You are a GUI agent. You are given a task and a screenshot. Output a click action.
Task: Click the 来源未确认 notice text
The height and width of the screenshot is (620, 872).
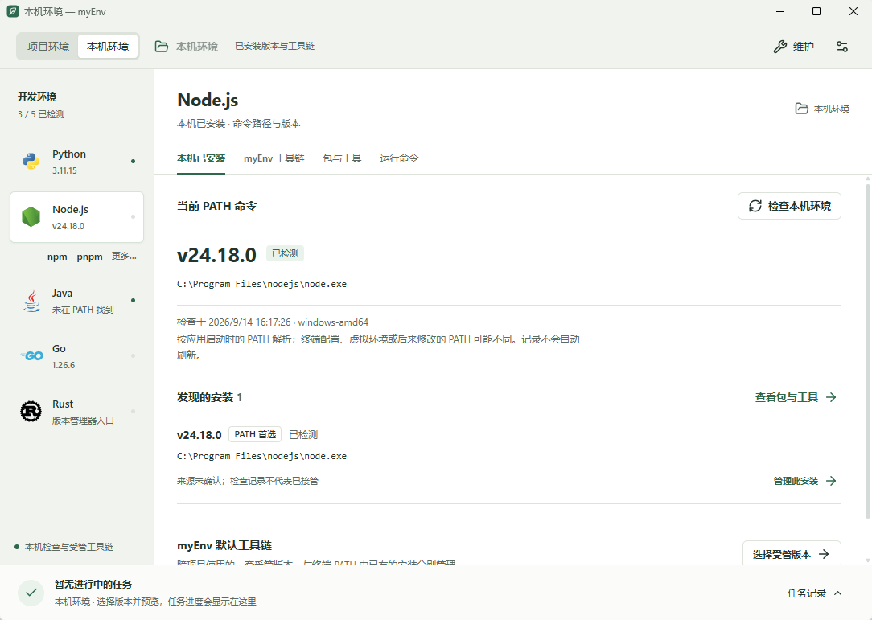[248, 481]
